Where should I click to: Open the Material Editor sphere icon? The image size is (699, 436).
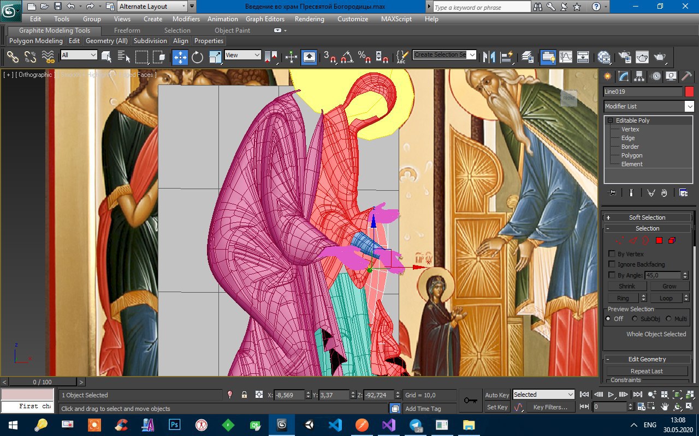(604, 56)
